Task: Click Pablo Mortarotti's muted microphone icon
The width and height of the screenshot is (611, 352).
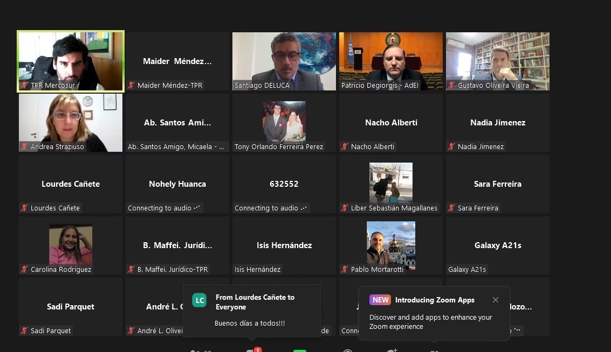Action: point(345,270)
